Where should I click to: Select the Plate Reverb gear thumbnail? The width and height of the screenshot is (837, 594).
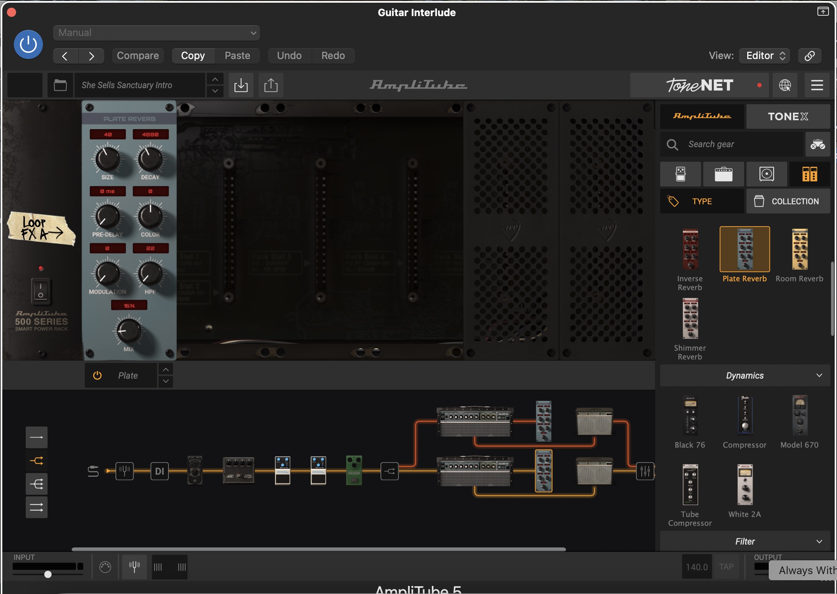click(745, 249)
